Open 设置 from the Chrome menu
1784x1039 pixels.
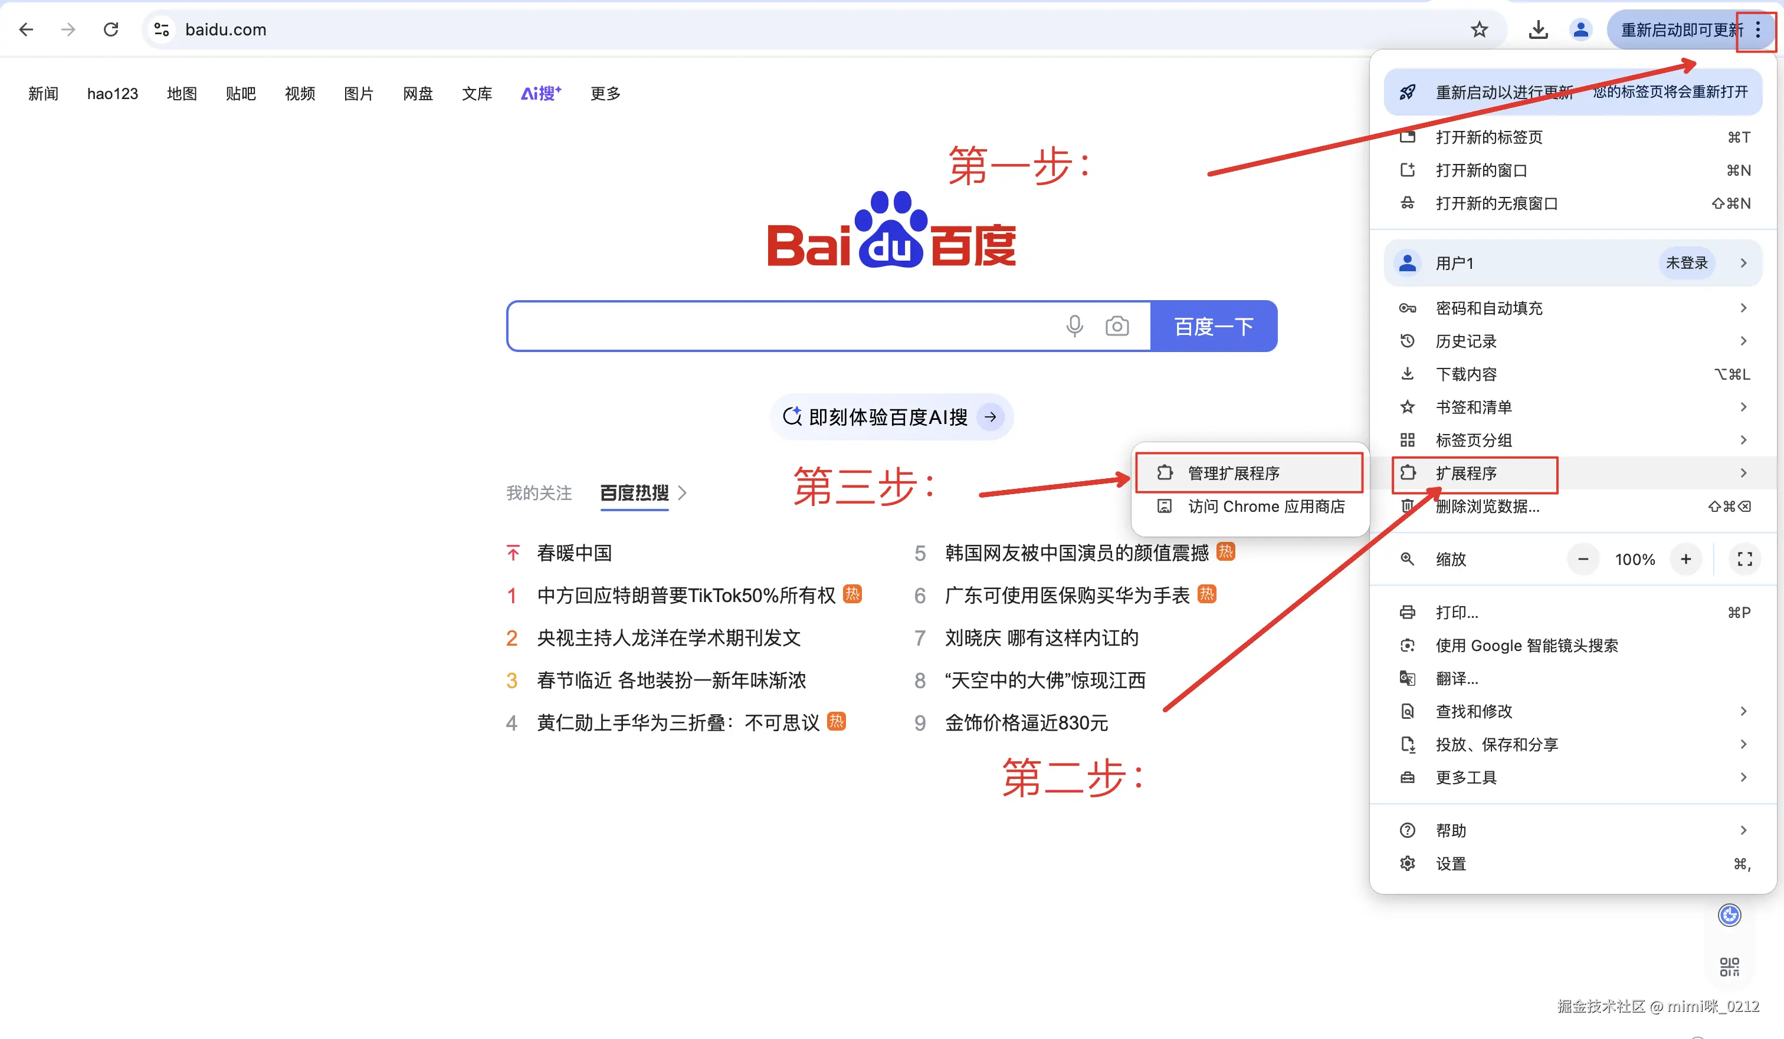click(1451, 863)
